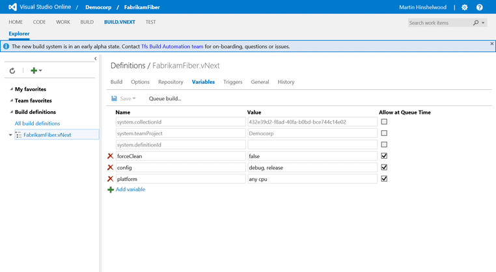Viewport: 496px width, 272px height.
Task: Click the config name field
Action: [x=180, y=167]
